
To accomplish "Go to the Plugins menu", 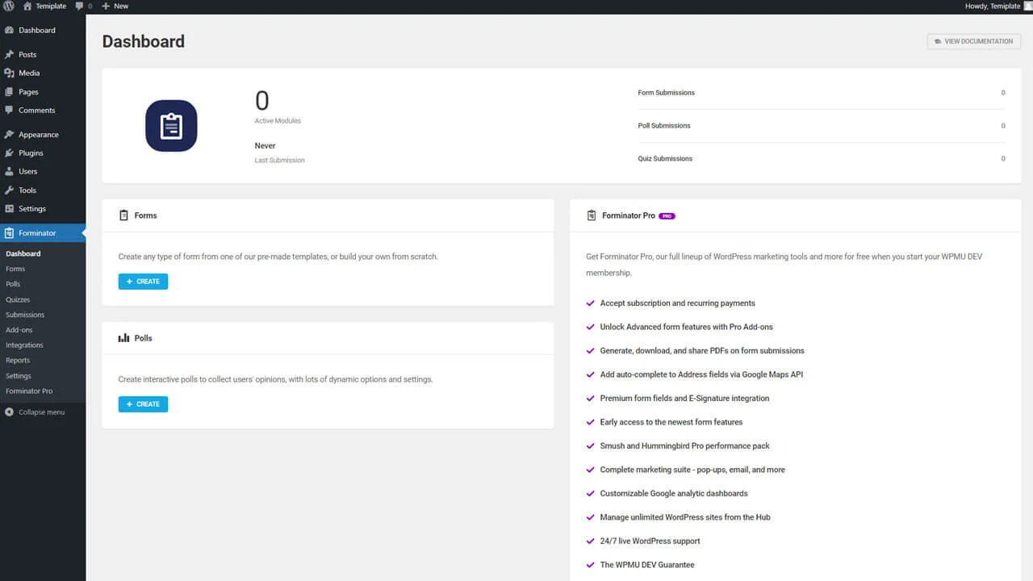I will [x=43, y=153].
